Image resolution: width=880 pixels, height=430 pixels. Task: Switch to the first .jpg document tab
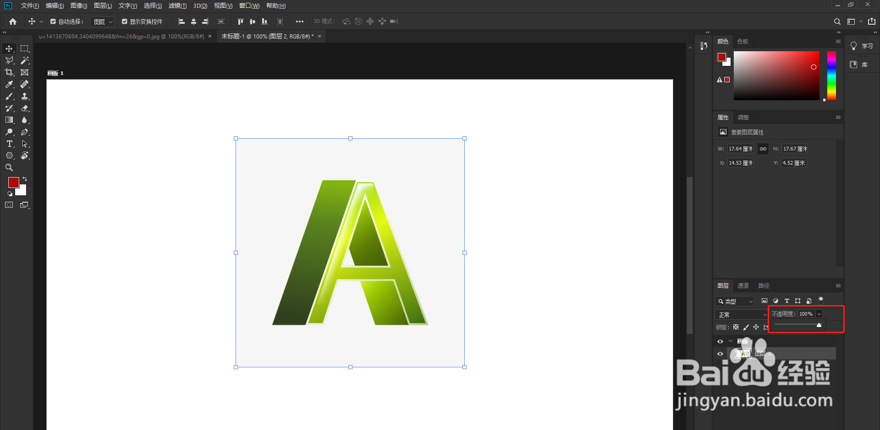[121, 37]
